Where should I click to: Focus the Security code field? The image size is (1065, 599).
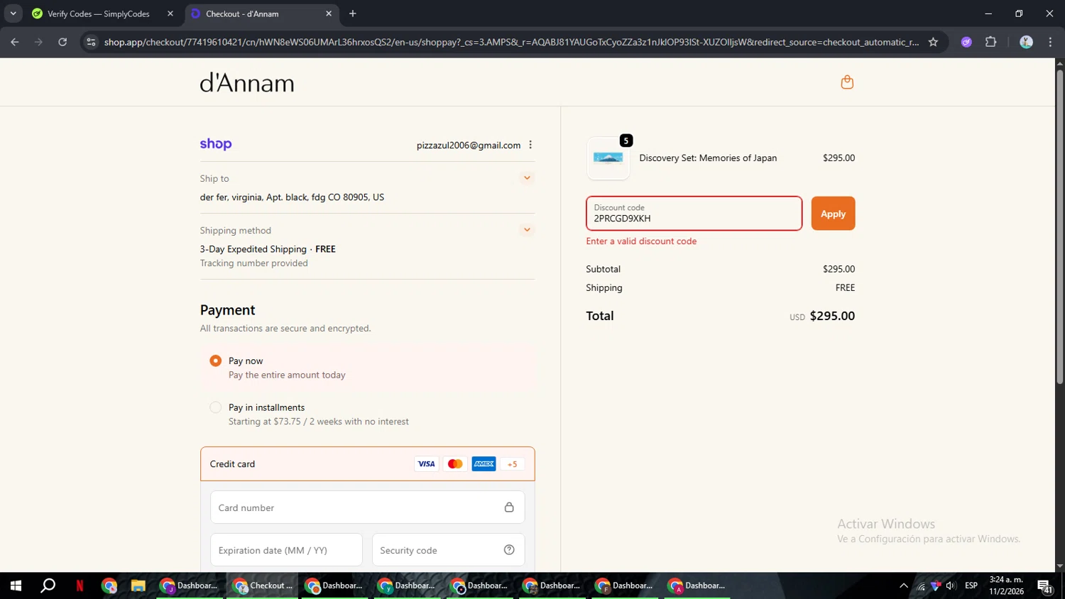(x=449, y=550)
